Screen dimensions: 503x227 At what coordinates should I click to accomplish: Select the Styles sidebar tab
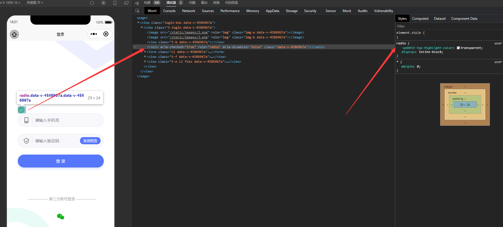pyautogui.click(x=402, y=19)
